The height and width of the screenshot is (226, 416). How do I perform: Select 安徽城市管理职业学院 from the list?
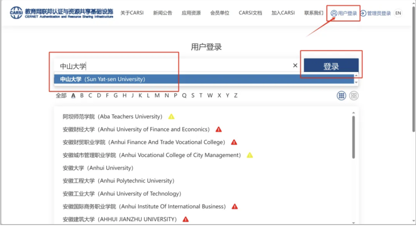[x=152, y=155]
